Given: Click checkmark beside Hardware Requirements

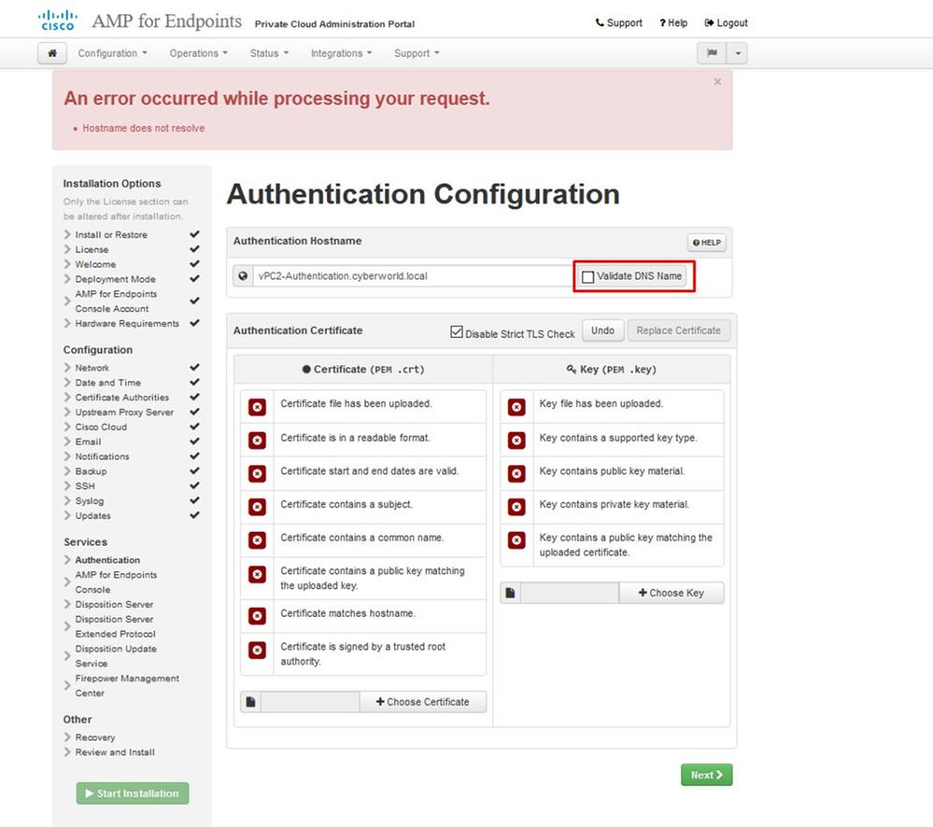Looking at the screenshot, I should click(x=194, y=323).
